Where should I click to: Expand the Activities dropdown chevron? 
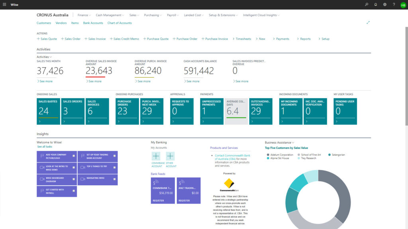click(x=51, y=57)
